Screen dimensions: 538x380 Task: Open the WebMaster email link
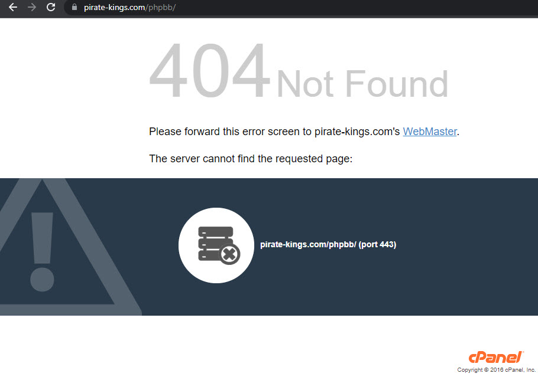(430, 132)
